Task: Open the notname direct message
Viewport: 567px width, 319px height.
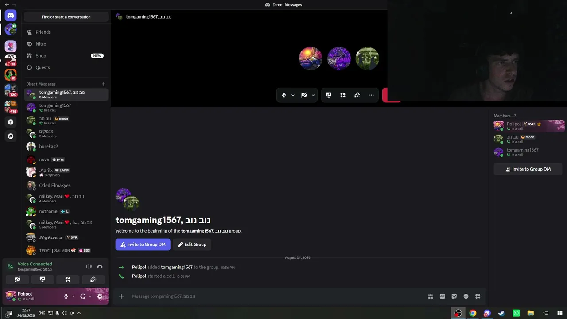Action: pyautogui.click(x=66, y=211)
